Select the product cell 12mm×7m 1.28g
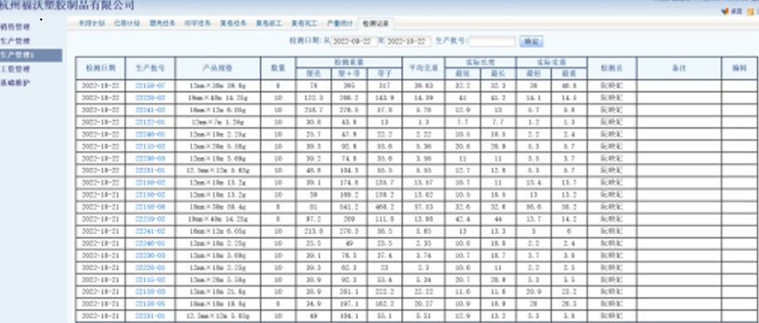The height and width of the screenshot is (323, 759). click(x=218, y=122)
